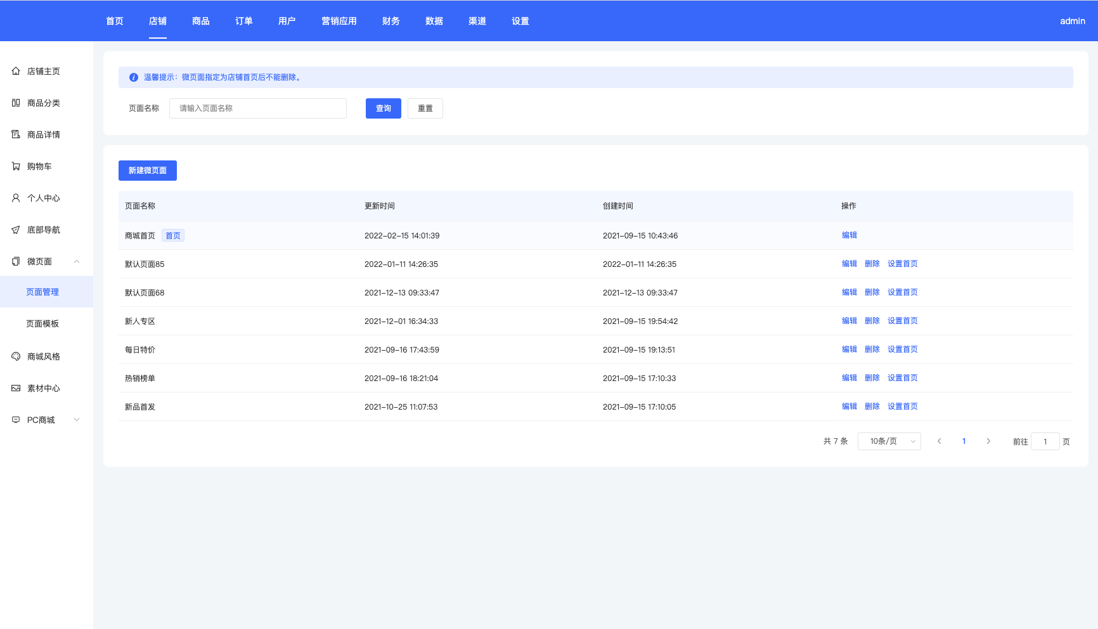Viewport: 1098px width, 629px height.
Task: Click the 商品分类 sidebar icon
Action: pos(16,103)
